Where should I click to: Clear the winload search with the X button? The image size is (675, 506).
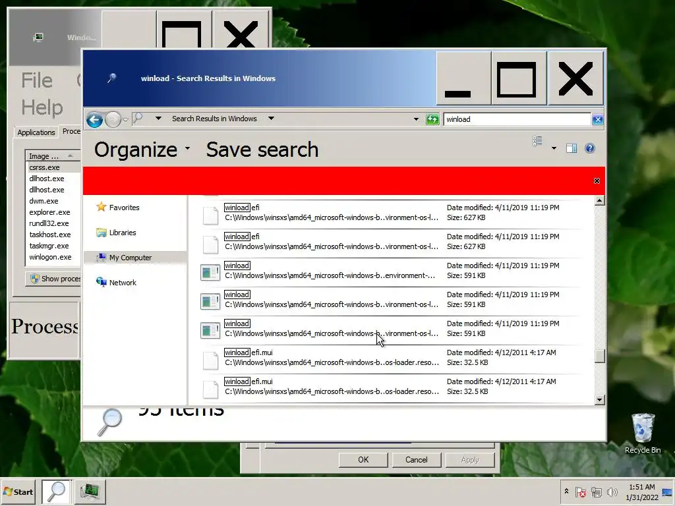point(597,120)
